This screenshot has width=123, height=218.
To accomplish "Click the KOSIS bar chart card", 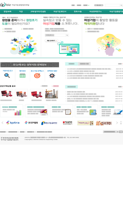I will tap(11, 111).
